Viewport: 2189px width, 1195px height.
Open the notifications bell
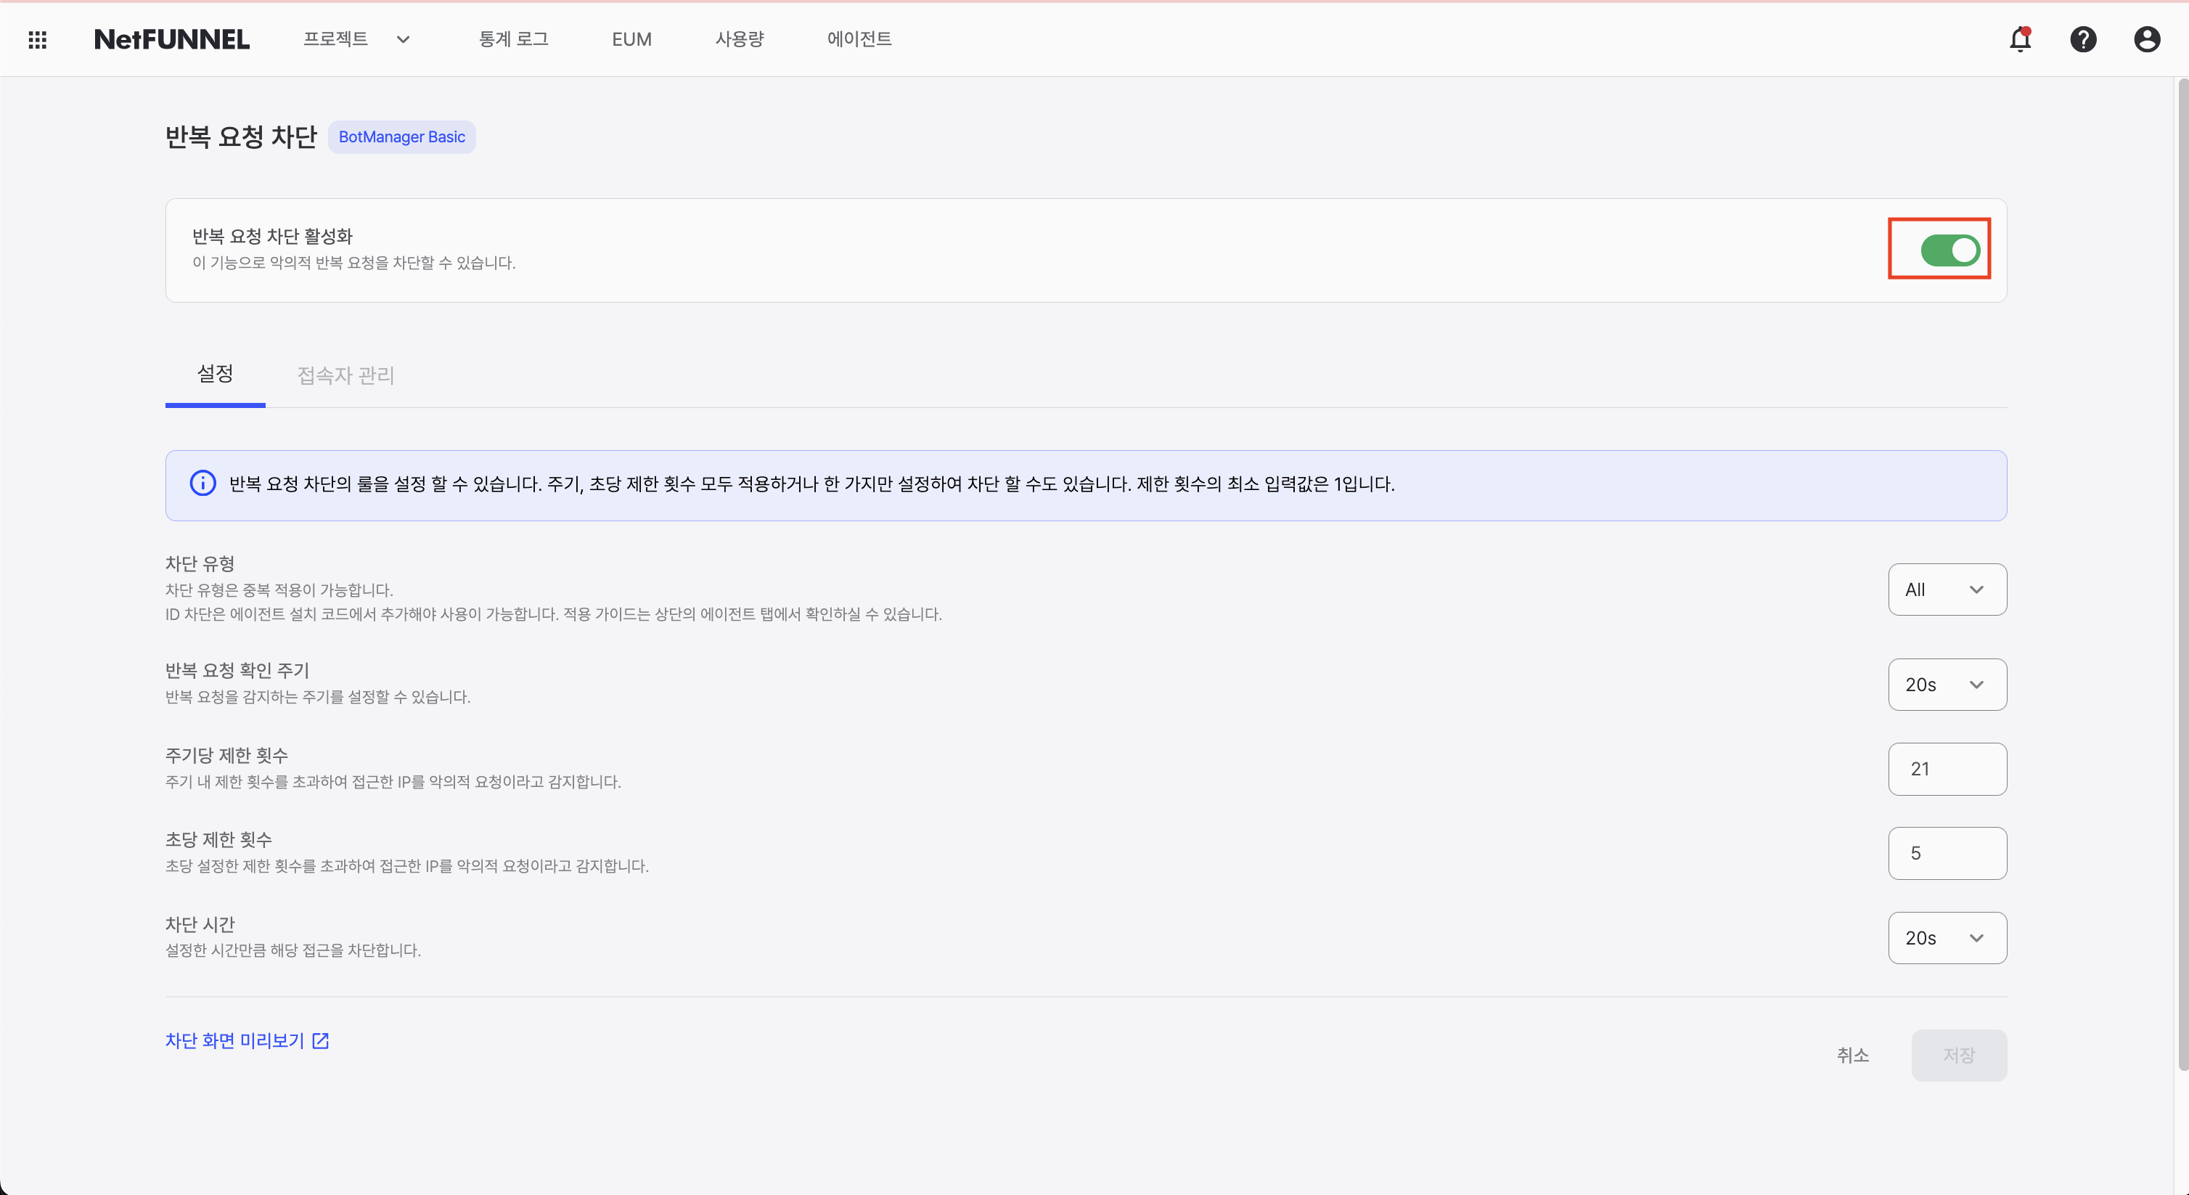(2020, 40)
